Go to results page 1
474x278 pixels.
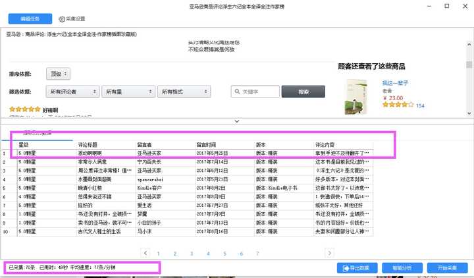[159, 254]
